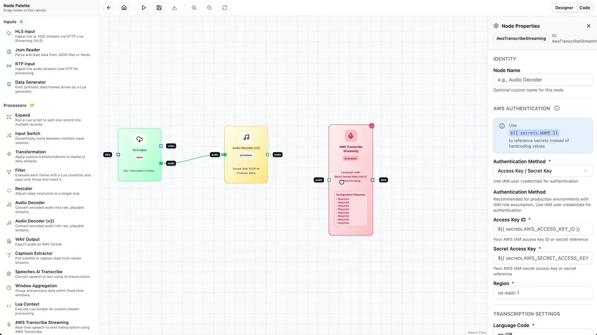597x335 pixels.
Task: Click the Region input field
Action: 542,293
